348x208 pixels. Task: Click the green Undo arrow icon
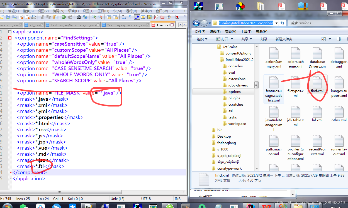(64, 17)
